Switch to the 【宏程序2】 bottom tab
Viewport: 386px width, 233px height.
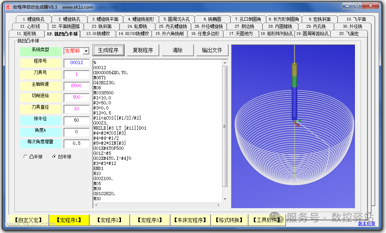(x=109, y=220)
